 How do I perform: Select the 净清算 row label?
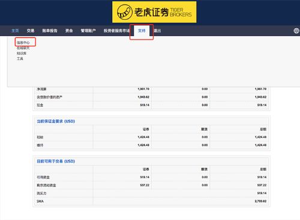click(x=41, y=89)
